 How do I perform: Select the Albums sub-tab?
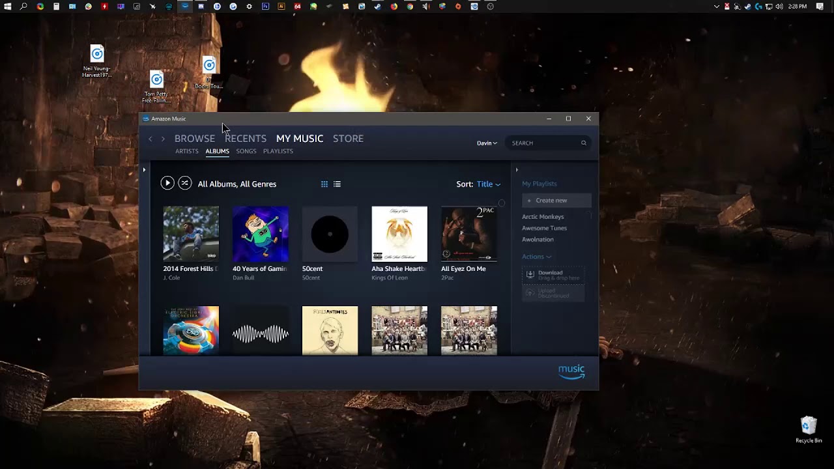point(218,151)
